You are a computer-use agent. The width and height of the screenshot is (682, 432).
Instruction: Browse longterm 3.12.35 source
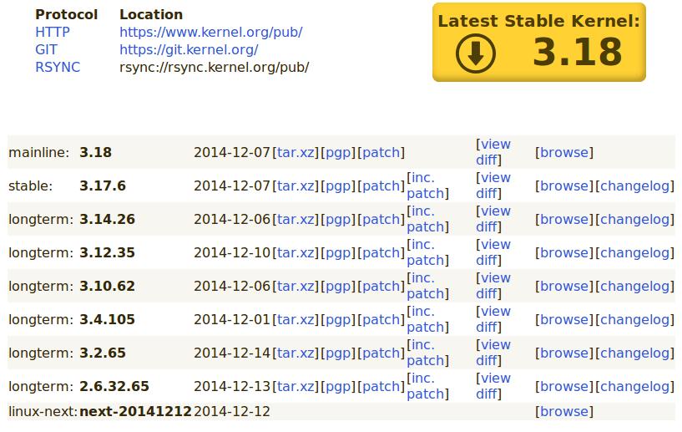[564, 253]
